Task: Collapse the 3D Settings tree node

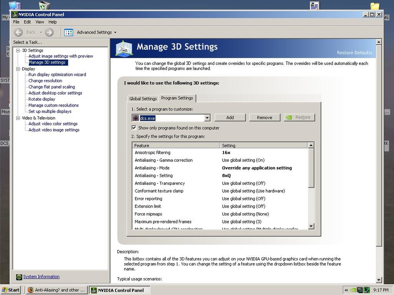Action: tap(18, 50)
